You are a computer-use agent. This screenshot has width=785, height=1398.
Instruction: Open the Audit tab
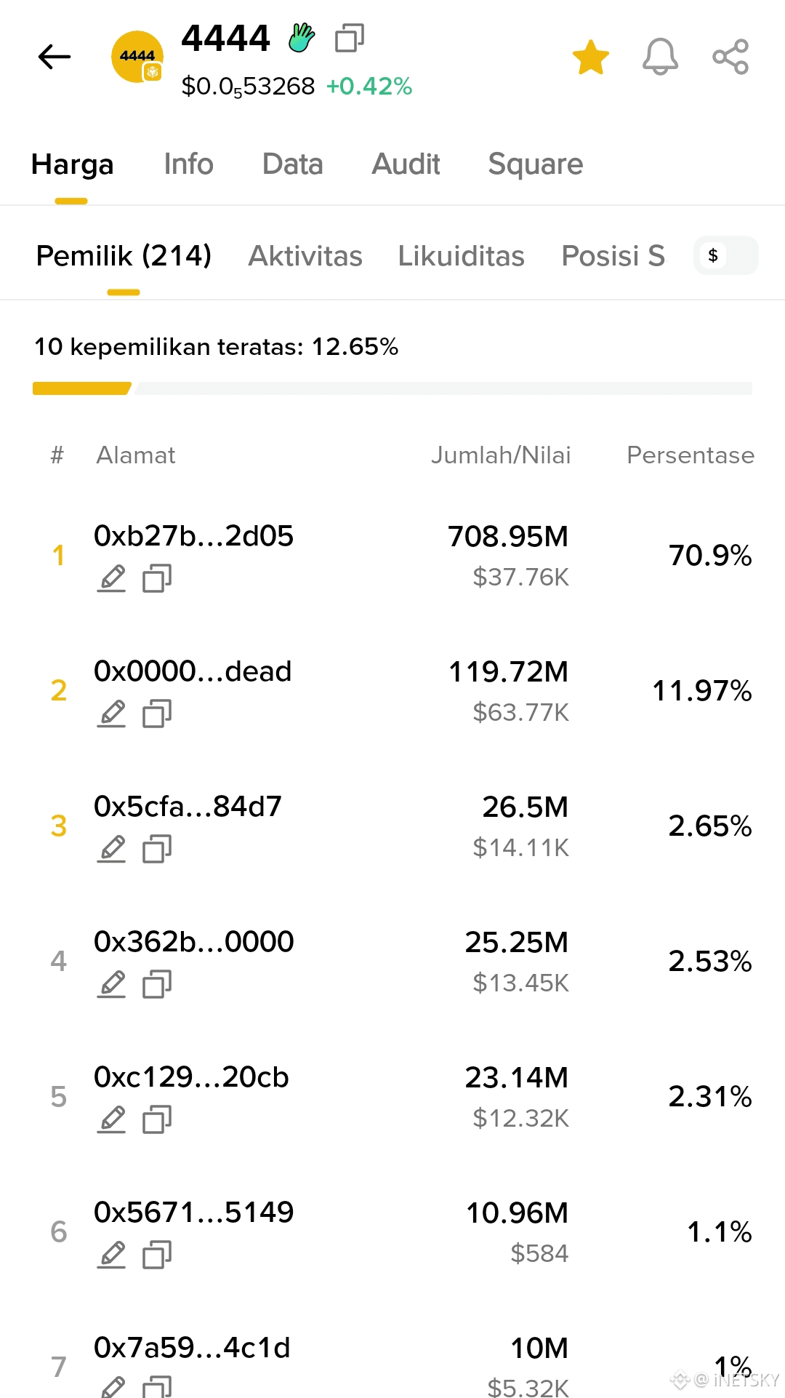point(406,164)
